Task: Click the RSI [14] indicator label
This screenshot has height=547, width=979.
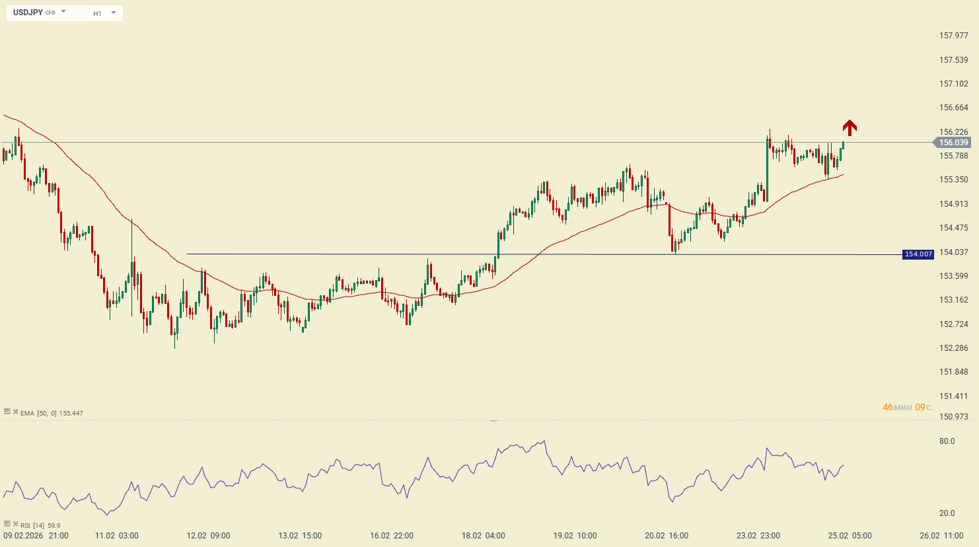Action: coord(32,526)
